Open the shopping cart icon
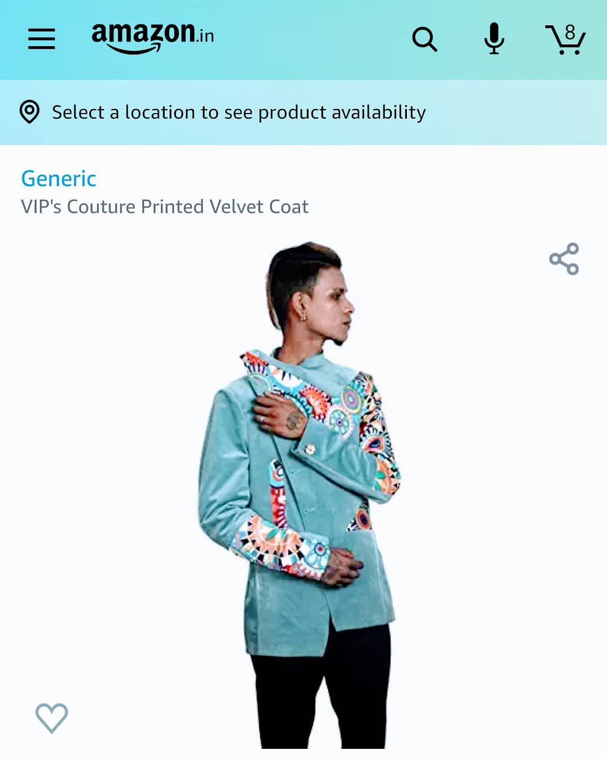 coord(565,39)
